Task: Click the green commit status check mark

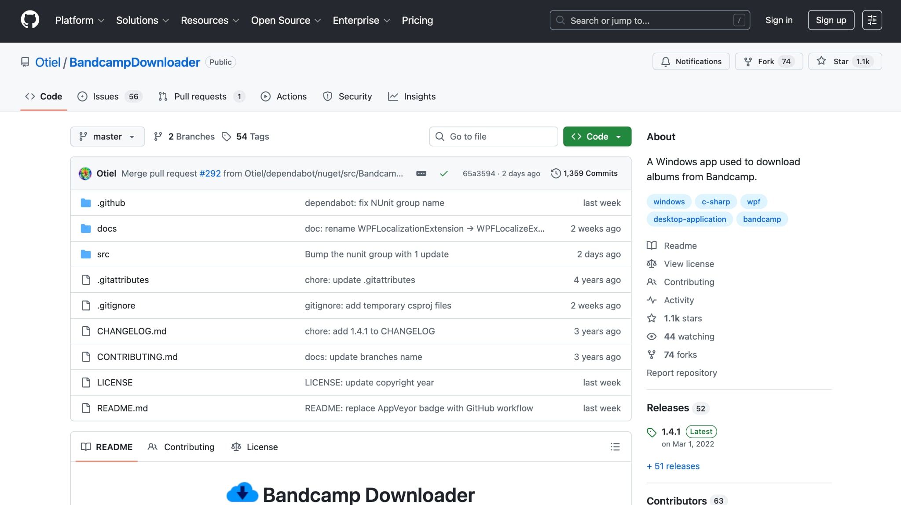Action: [x=444, y=173]
